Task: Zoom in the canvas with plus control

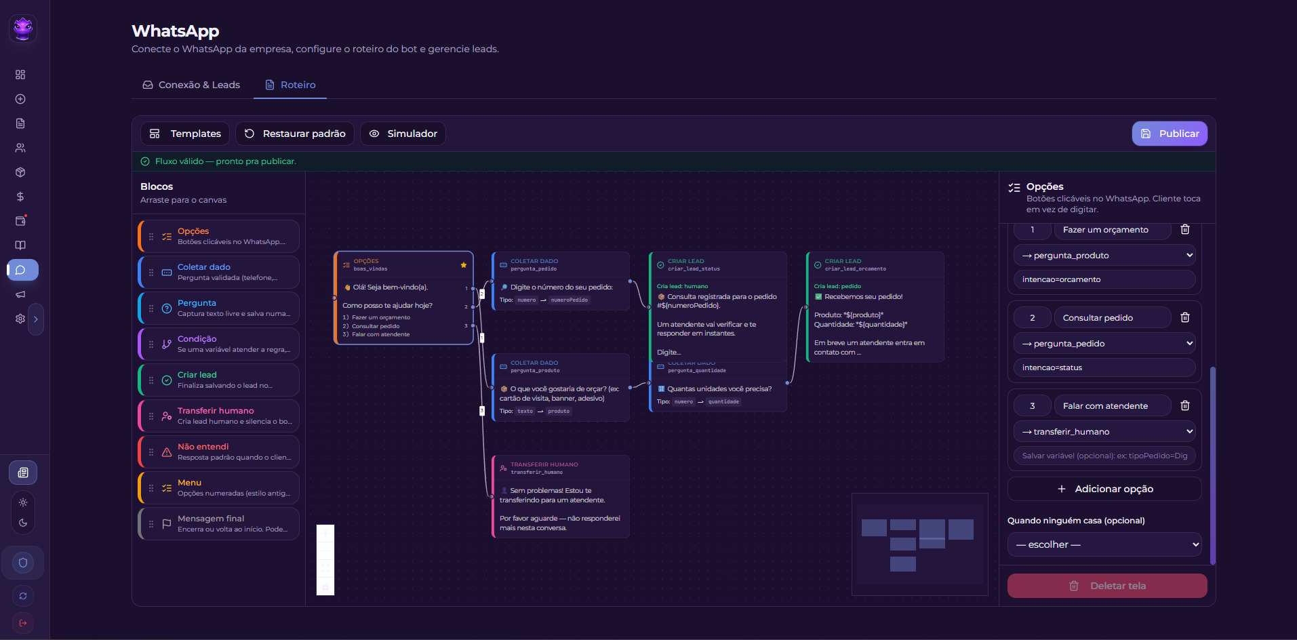Action: click(325, 534)
